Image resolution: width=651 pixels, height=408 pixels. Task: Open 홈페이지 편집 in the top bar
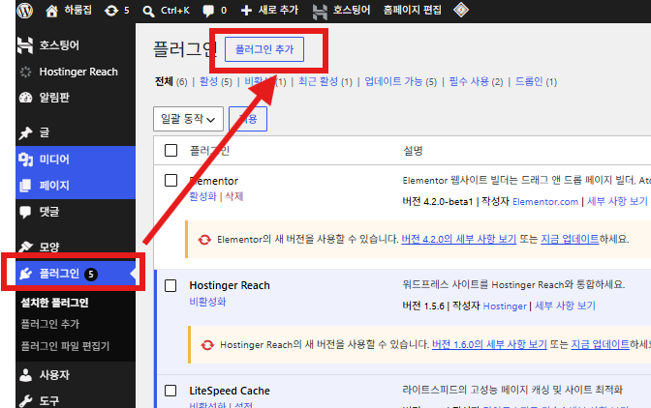[412, 10]
